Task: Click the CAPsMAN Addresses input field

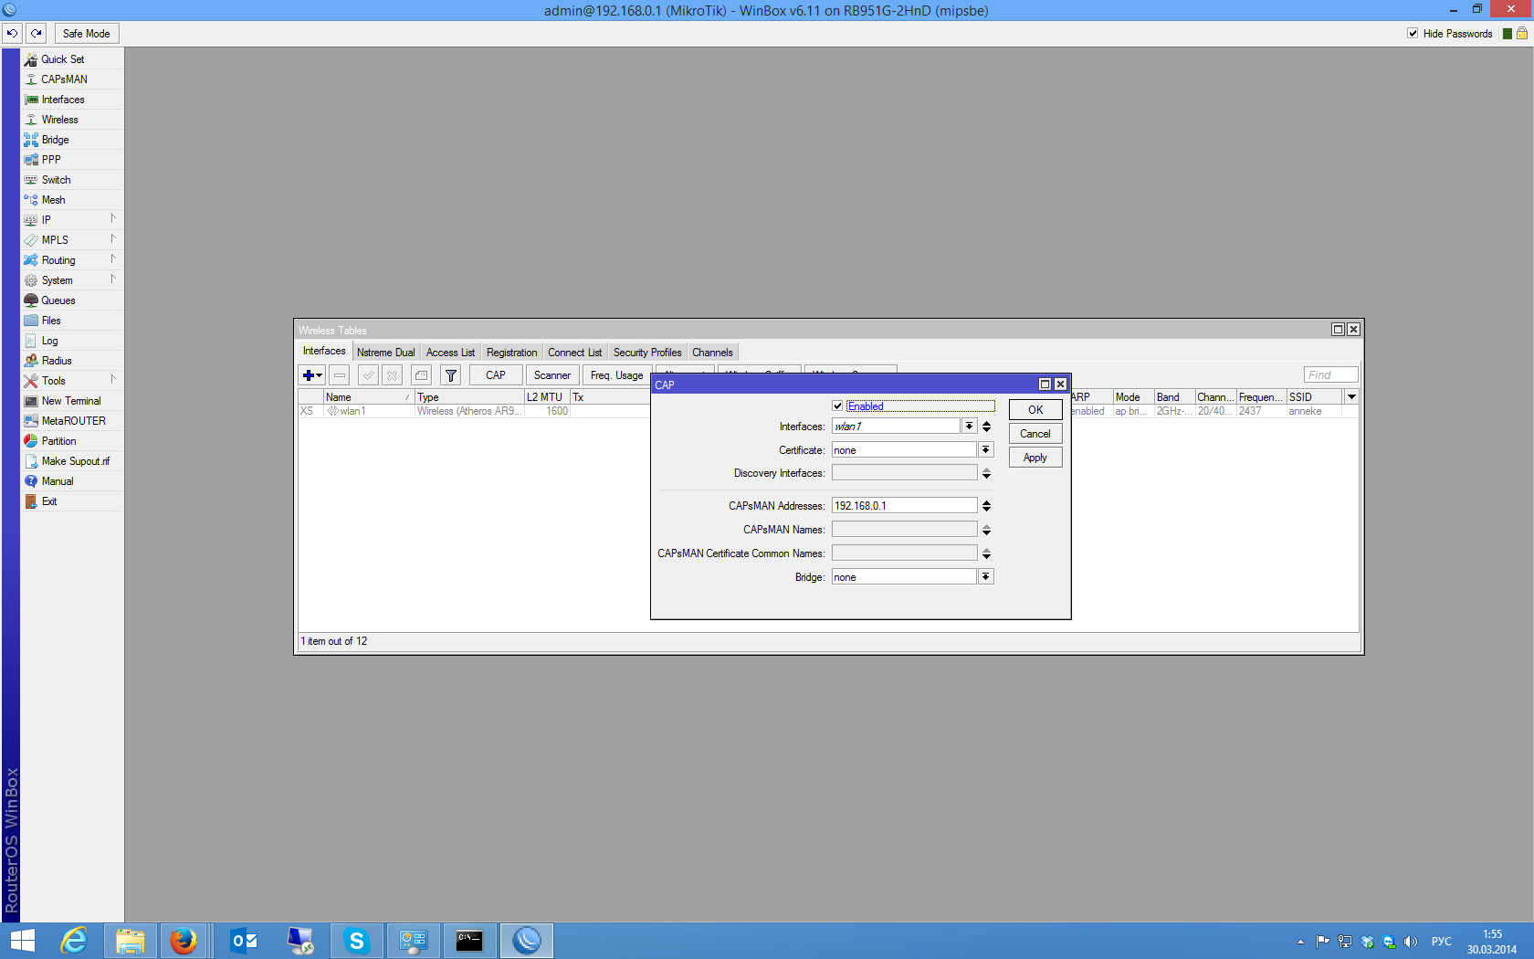Action: (903, 506)
